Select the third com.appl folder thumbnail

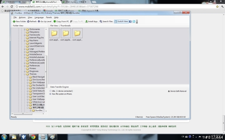tap(77, 34)
